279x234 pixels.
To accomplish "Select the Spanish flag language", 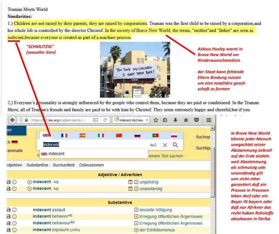I will point(82,135).
